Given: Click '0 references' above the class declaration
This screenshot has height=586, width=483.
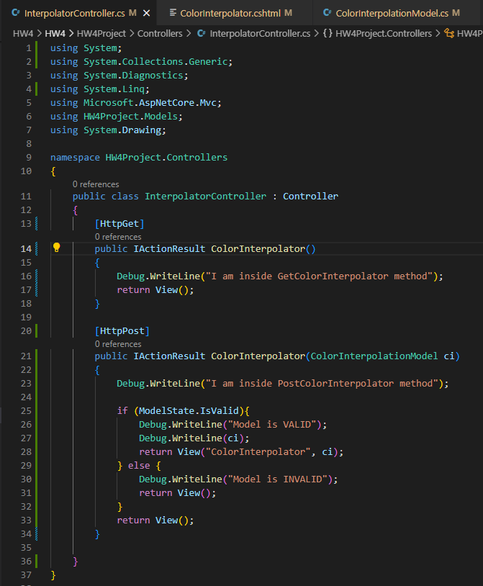Looking at the screenshot, I should pos(96,184).
